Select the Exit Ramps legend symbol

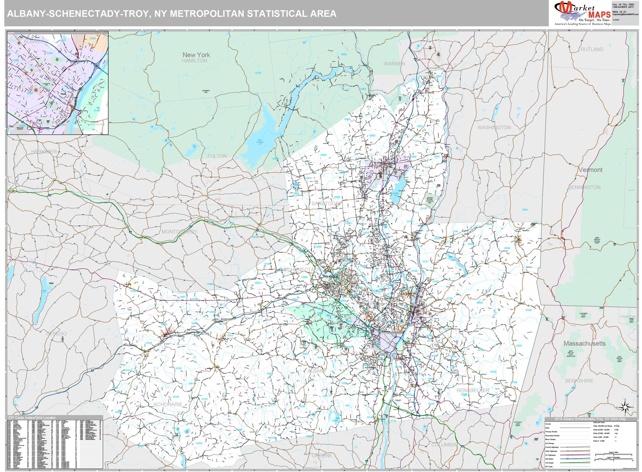click(x=575, y=443)
